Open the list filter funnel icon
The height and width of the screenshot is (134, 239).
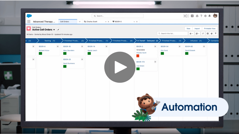[216, 33]
